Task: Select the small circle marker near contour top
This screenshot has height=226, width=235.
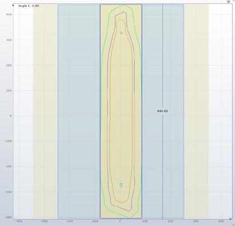Action: pos(121,33)
